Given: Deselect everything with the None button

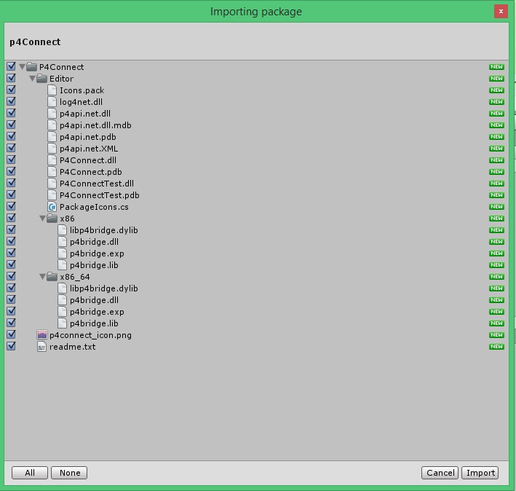Looking at the screenshot, I should [x=69, y=473].
